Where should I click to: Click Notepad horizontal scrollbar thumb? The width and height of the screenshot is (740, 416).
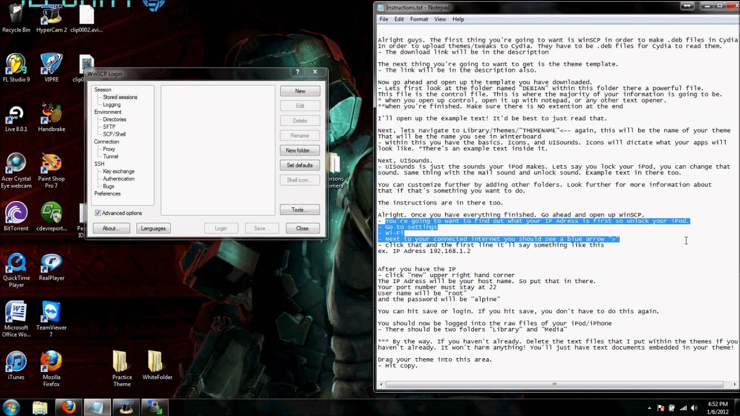point(554,384)
